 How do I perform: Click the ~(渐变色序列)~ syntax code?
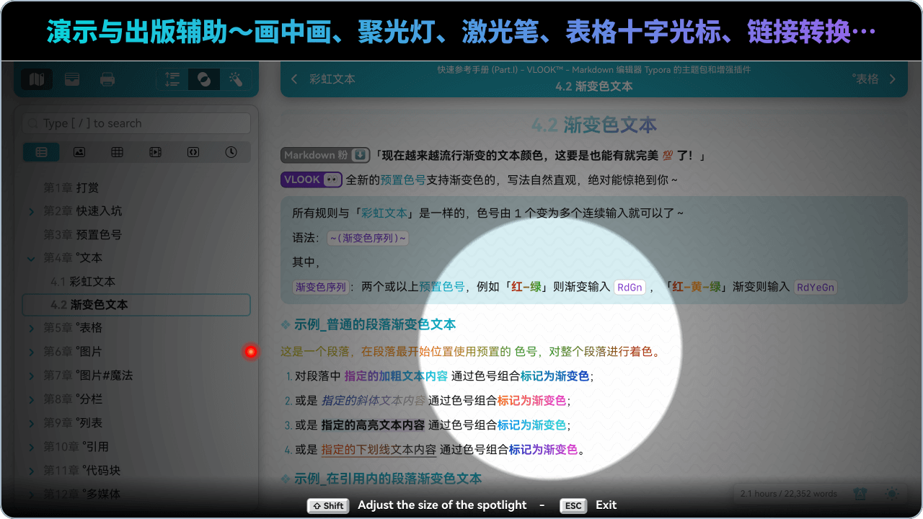click(368, 238)
